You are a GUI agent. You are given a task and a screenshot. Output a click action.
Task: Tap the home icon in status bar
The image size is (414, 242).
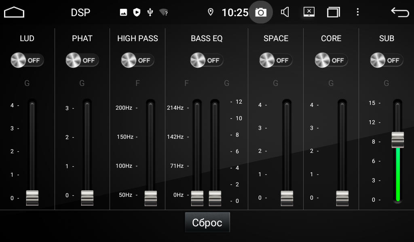coord(14,13)
